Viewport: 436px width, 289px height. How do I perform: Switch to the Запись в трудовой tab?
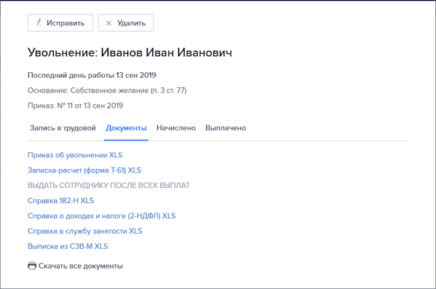(63, 128)
